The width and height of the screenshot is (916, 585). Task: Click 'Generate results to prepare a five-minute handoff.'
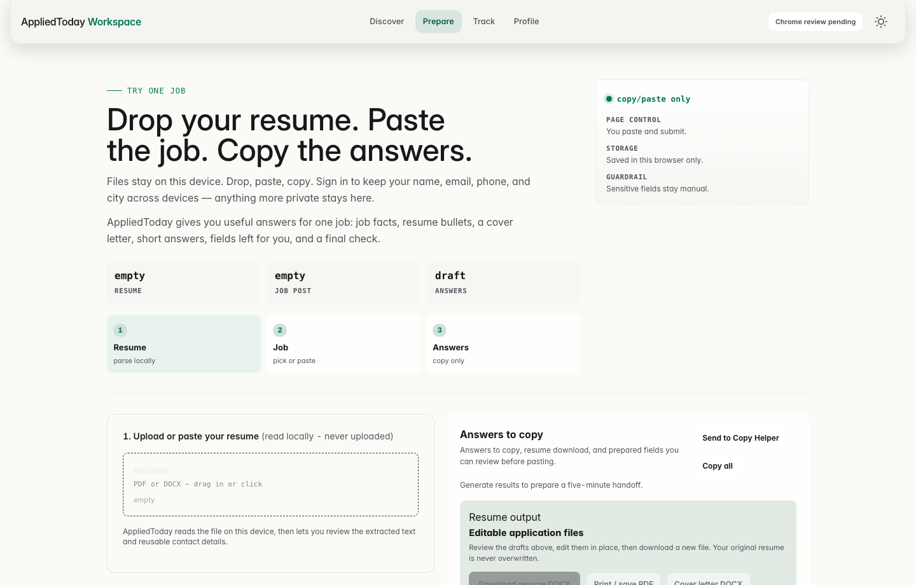point(551,485)
